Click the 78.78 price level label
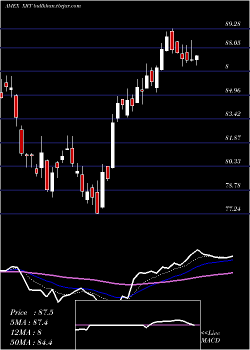 pos(233,185)
